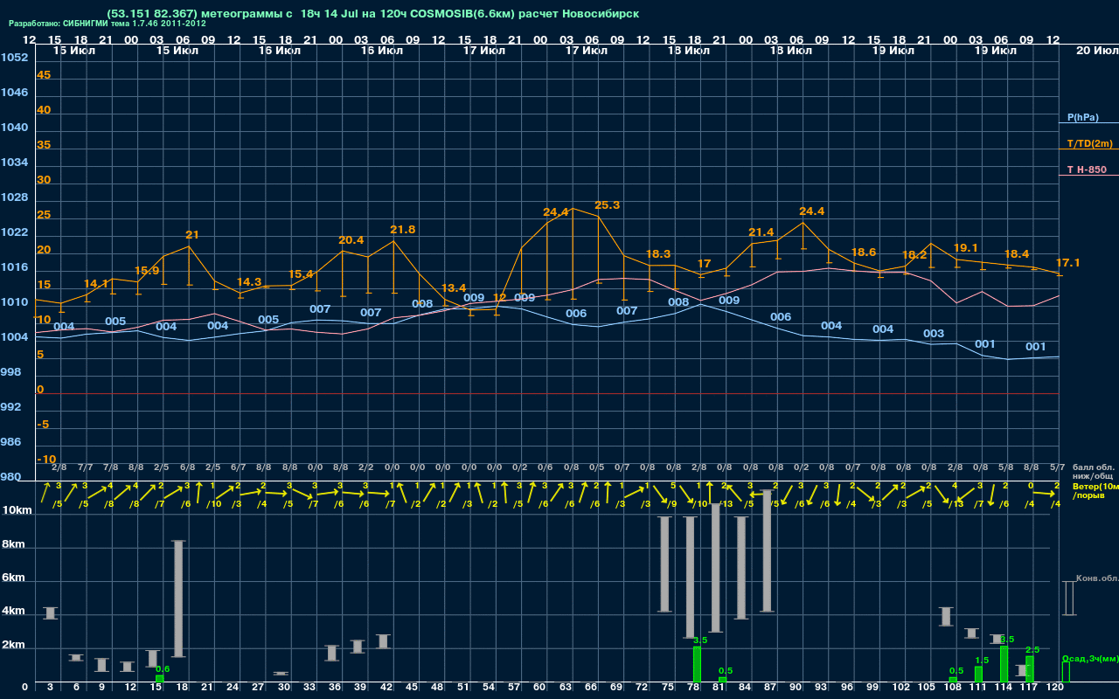Click the 1016 pressure axis label
Screen dimensions: 1119x699
(14, 267)
